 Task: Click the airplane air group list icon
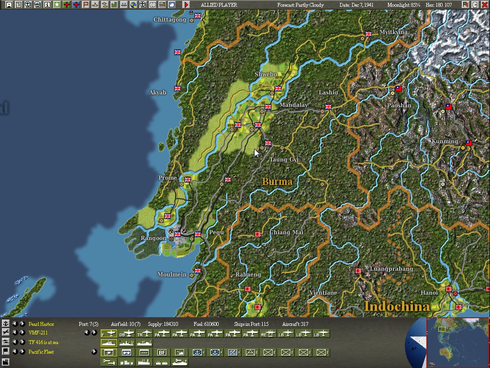[5, 333]
